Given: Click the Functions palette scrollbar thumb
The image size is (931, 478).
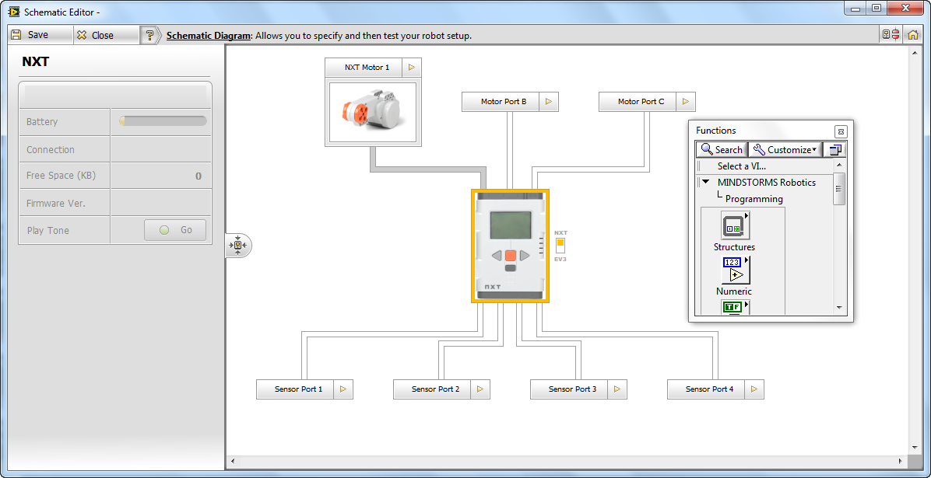Looking at the screenshot, I should click(x=839, y=189).
